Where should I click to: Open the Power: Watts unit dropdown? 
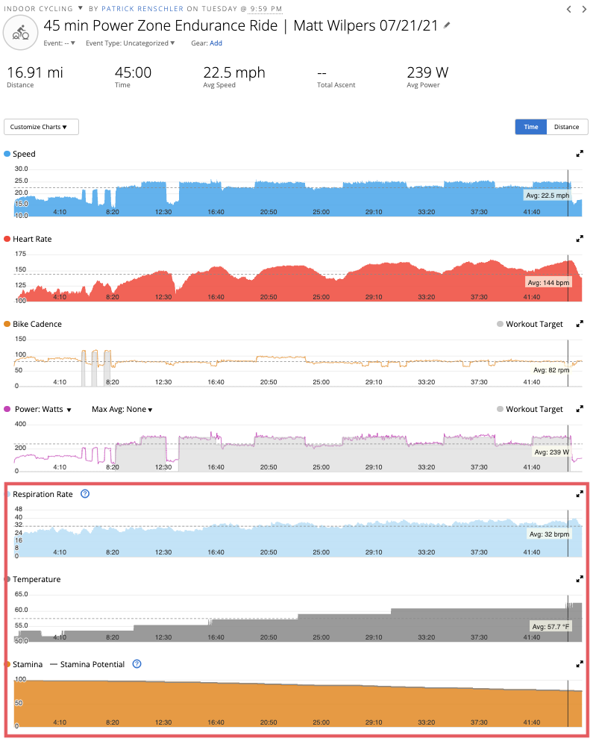pyautogui.click(x=43, y=409)
